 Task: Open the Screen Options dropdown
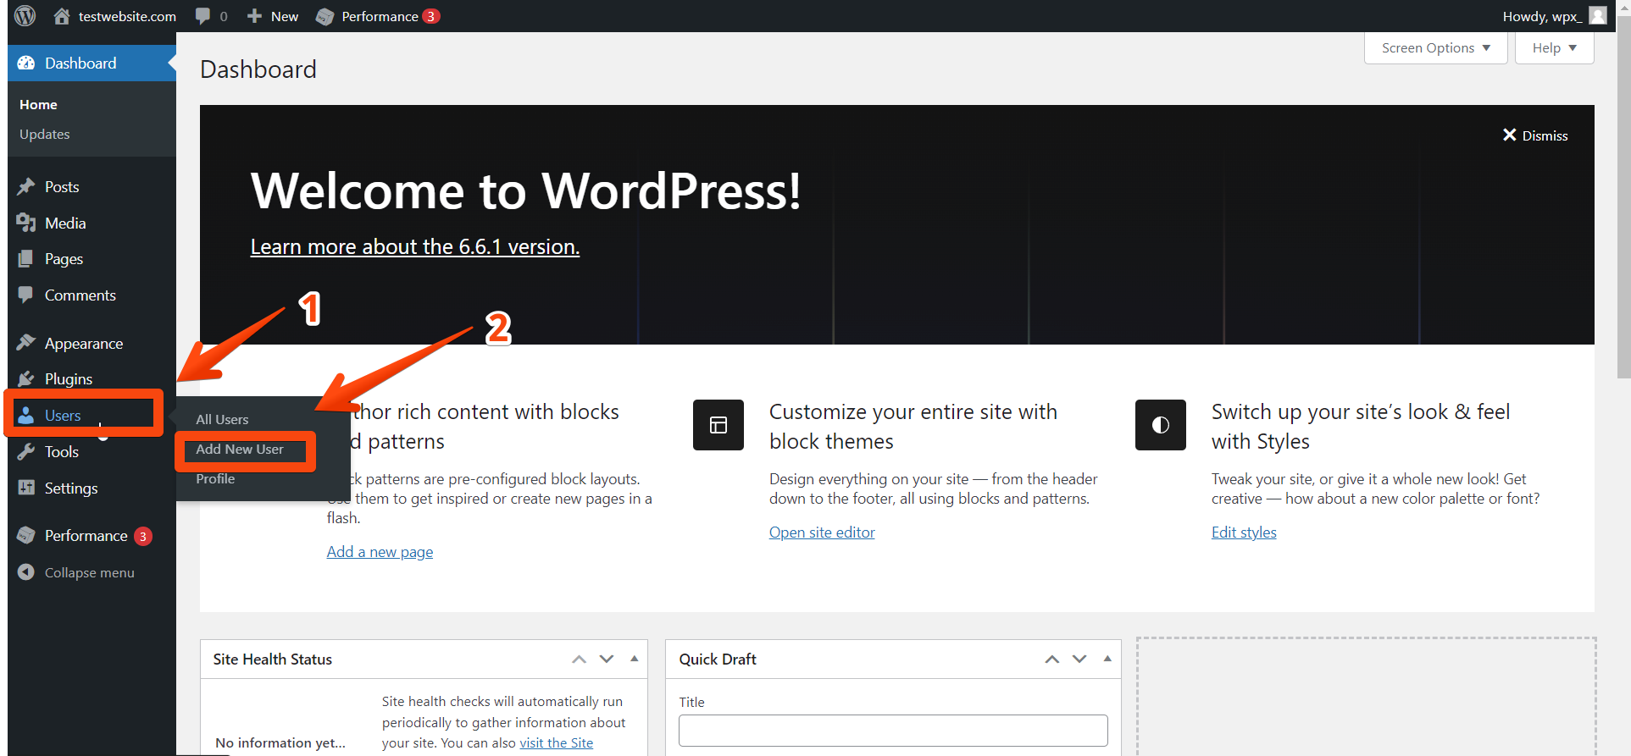[1436, 48]
